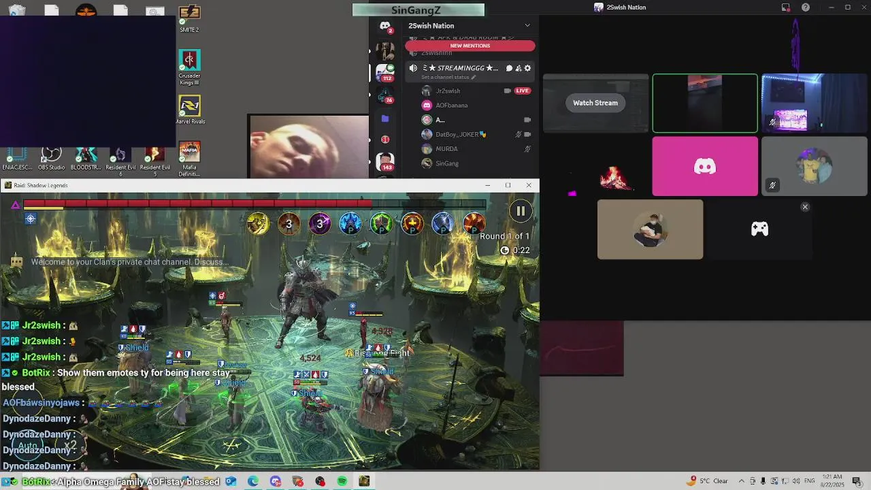Viewport: 871px width, 490px height.
Task: Open Outlook from the taskbar
Action: tap(231, 481)
